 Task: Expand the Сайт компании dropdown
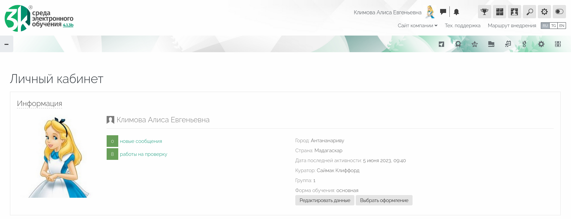tap(417, 26)
